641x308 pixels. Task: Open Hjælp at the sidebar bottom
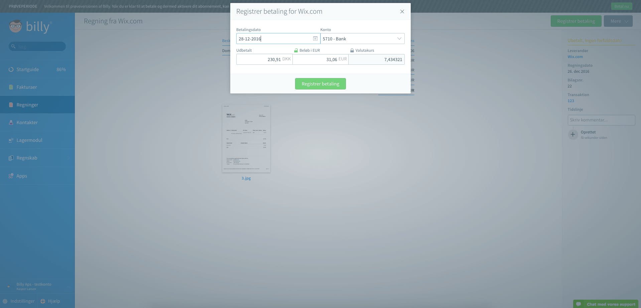[50, 301]
